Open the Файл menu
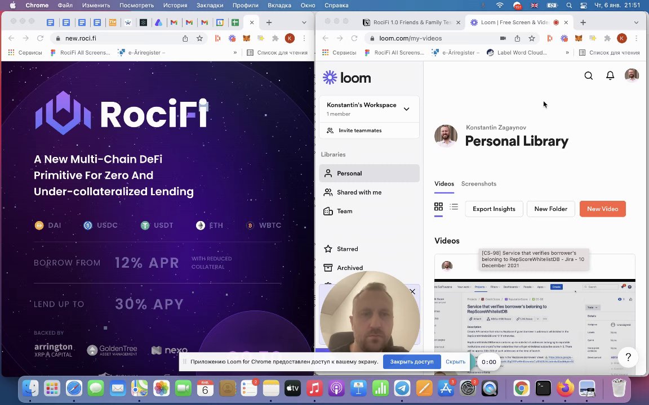This screenshot has height=405, width=649. pyautogui.click(x=65, y=6)
